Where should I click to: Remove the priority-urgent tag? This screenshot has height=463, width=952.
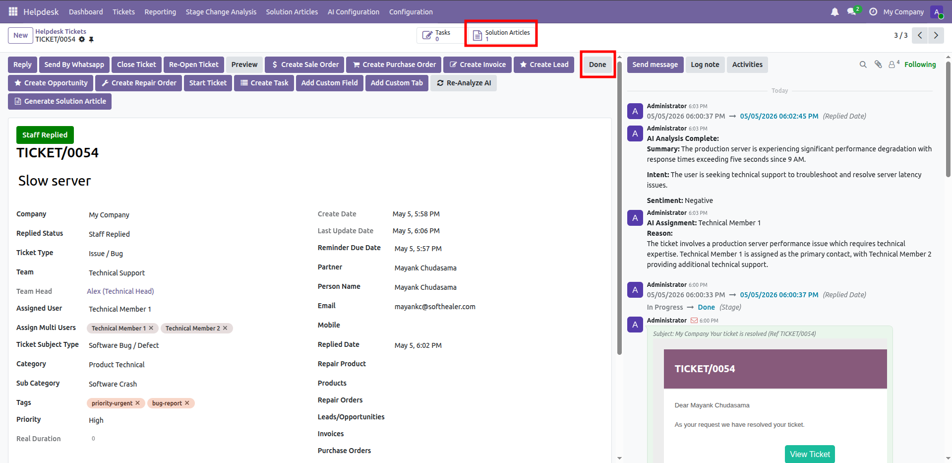(x=137, y=403)
